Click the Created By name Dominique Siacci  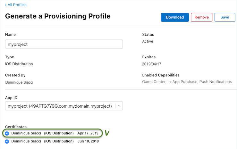19,82
